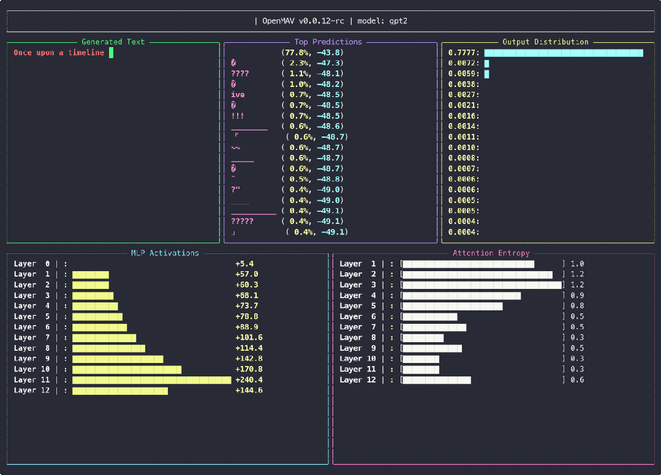661x475 pixels.
Task: Click the 0.0021 output distribution value
Action: pyautogui.click(x=464, y=105)
